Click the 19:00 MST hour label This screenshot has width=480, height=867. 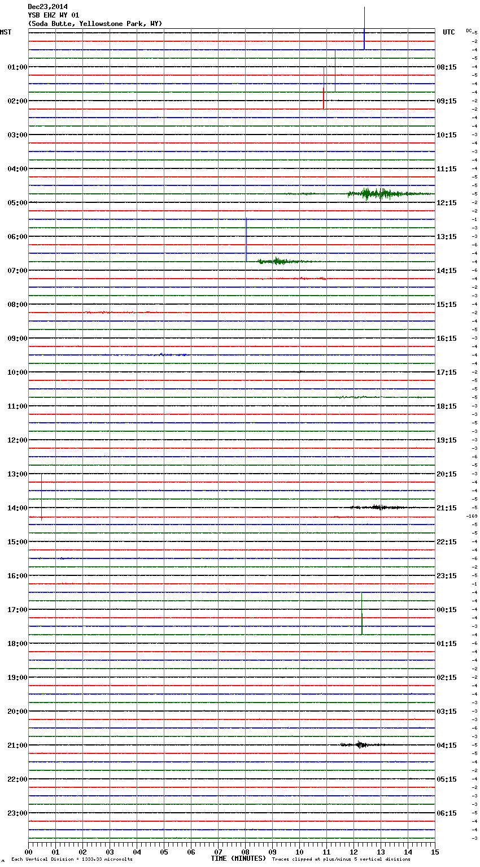click(x=18, y=678)
